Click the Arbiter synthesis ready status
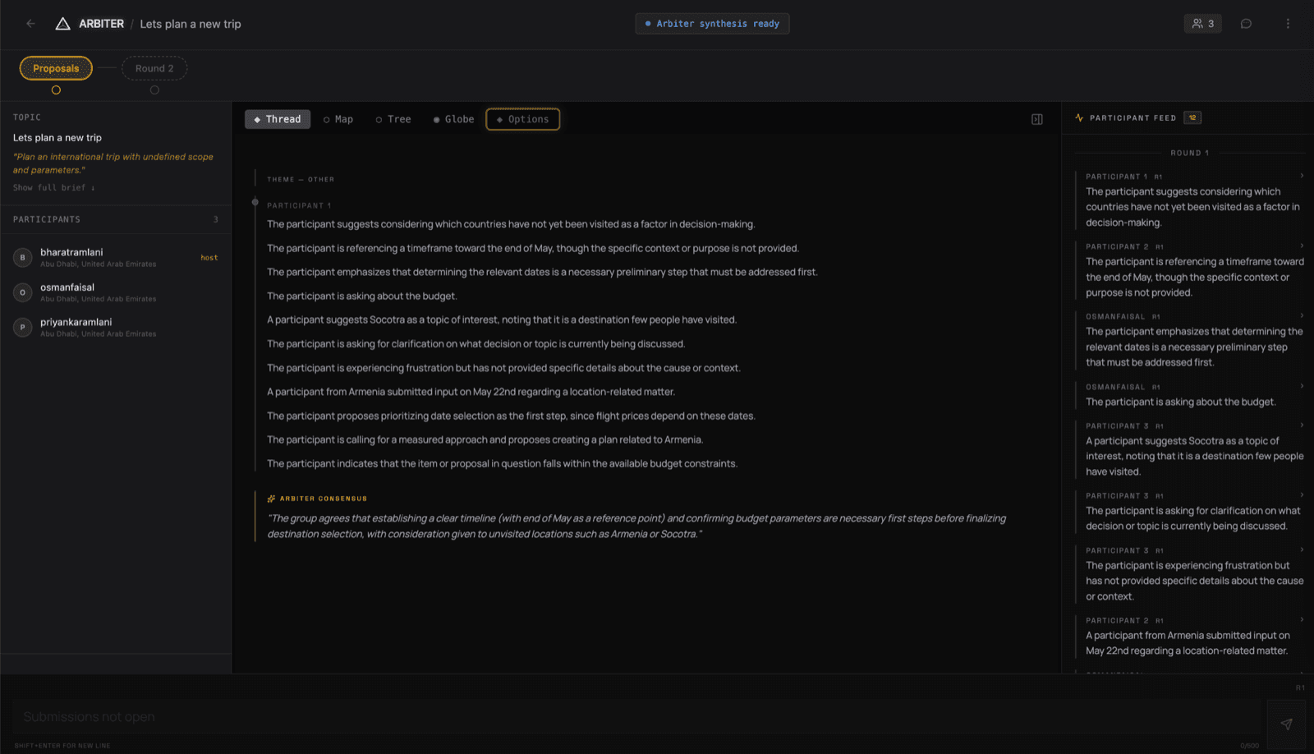Screen dimensions: 1314x754 [712, 24]
